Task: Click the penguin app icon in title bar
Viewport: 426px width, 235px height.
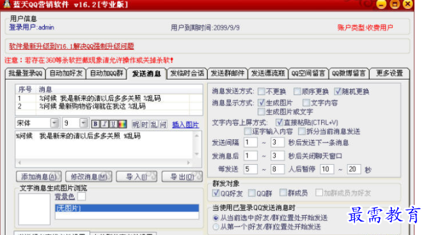Action: pyautogui.click(x=6, y=4)
